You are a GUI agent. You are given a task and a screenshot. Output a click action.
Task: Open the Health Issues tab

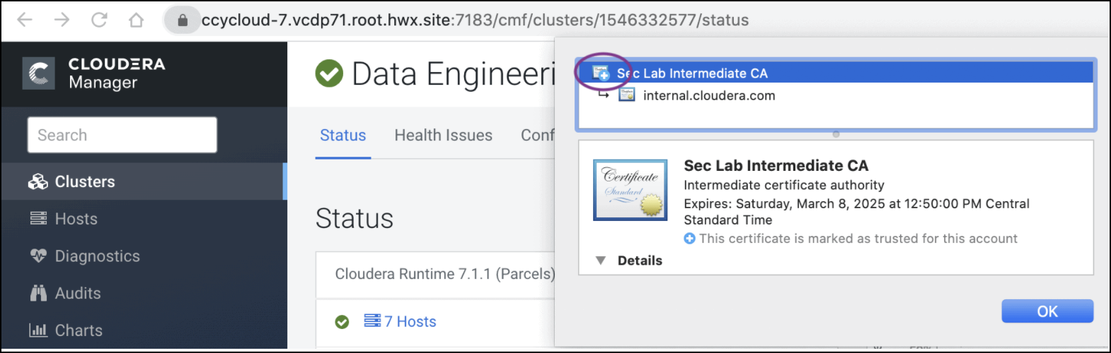point(443,136)
